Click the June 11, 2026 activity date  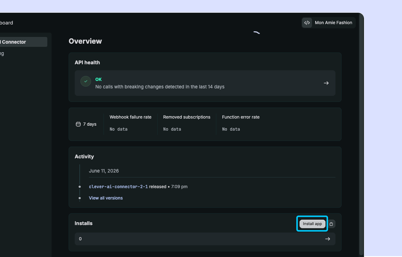(104, 171)
